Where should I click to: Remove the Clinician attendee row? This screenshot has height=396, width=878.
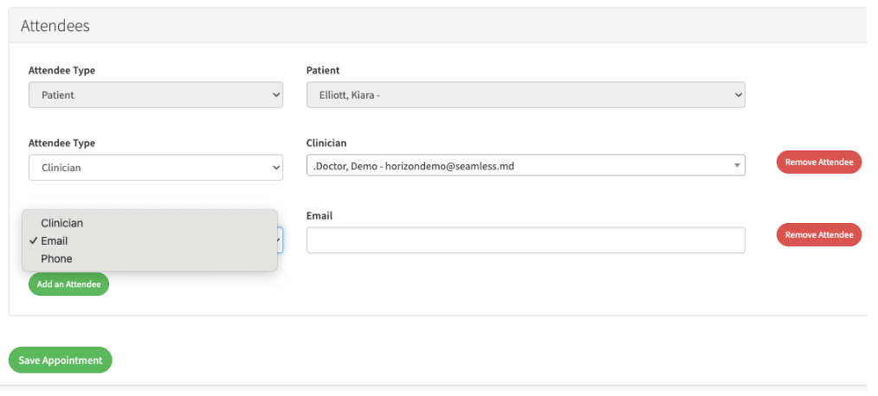pyautogui.click(x=818, y=162)
